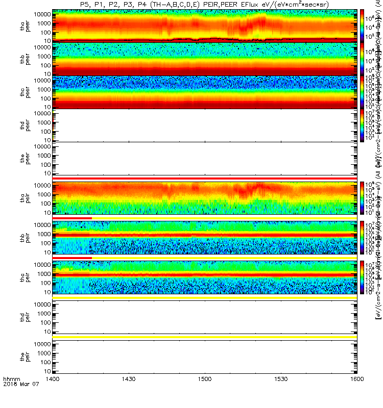Click the thb peer color scale bar
The width and height of the screenshot is (383, 408).
pos(362,59)
